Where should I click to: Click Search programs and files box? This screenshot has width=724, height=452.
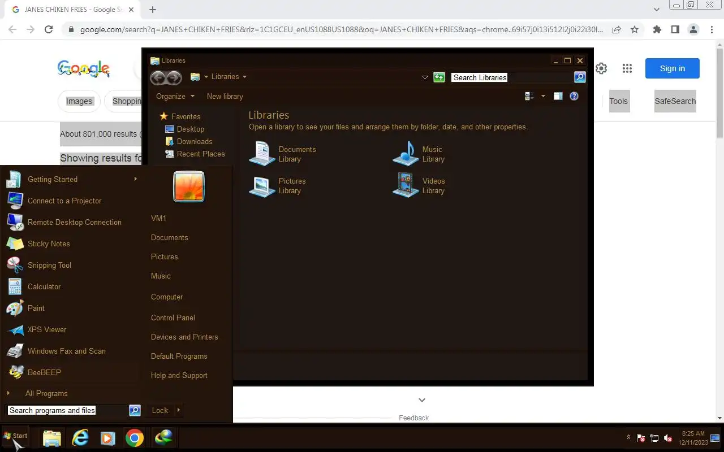tap(67, 411)
